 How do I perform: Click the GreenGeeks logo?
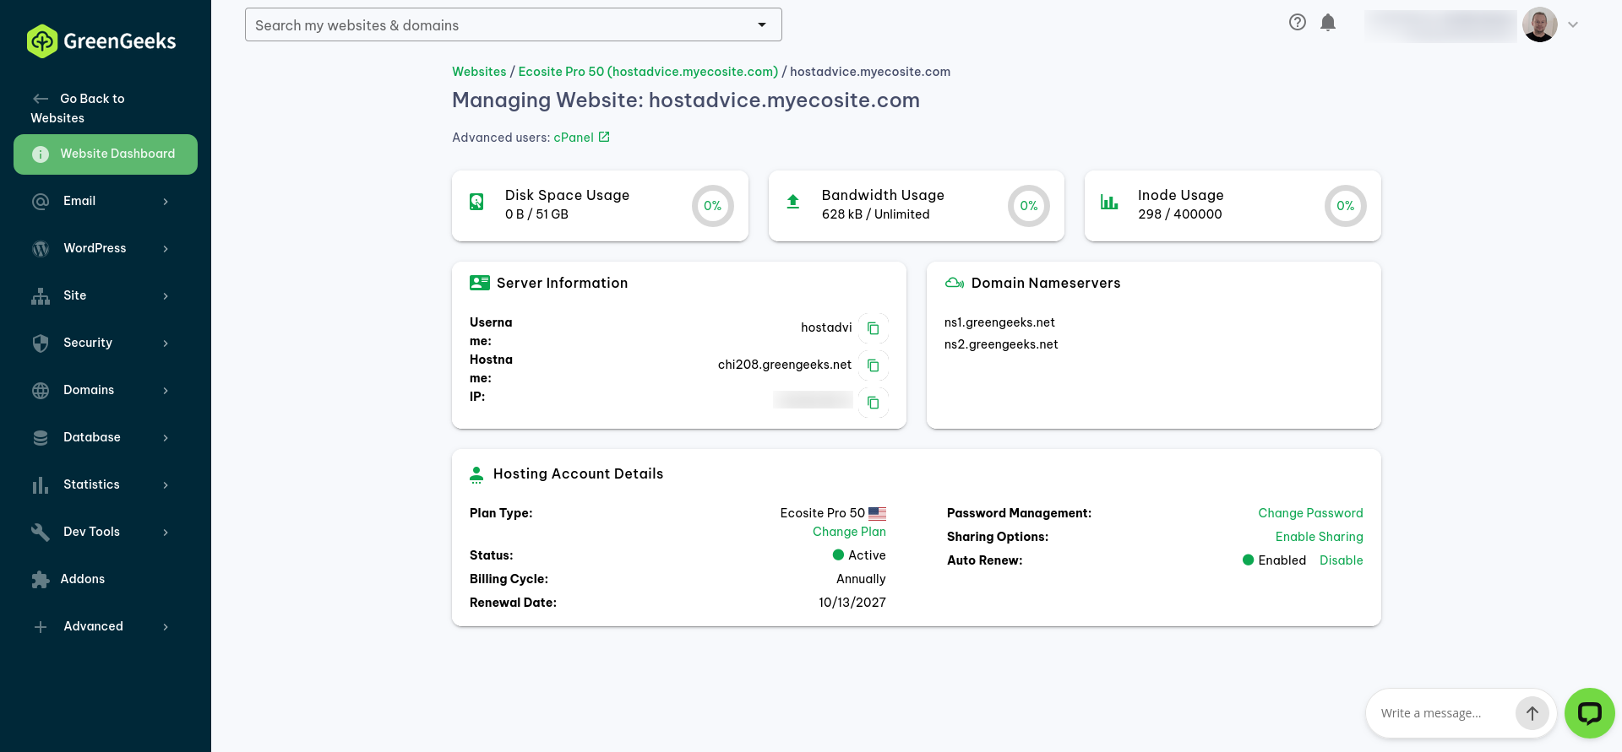[x=101, y=41]
